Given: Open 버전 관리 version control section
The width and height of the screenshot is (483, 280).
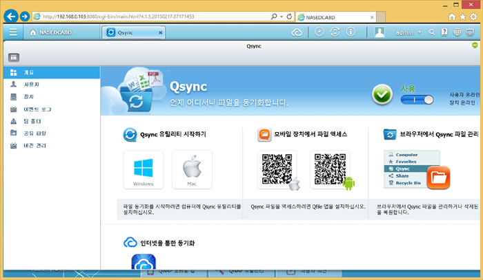Looking at the screenshot, I should click(x=52, y=146).
